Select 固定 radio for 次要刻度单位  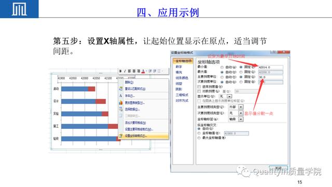241,82
